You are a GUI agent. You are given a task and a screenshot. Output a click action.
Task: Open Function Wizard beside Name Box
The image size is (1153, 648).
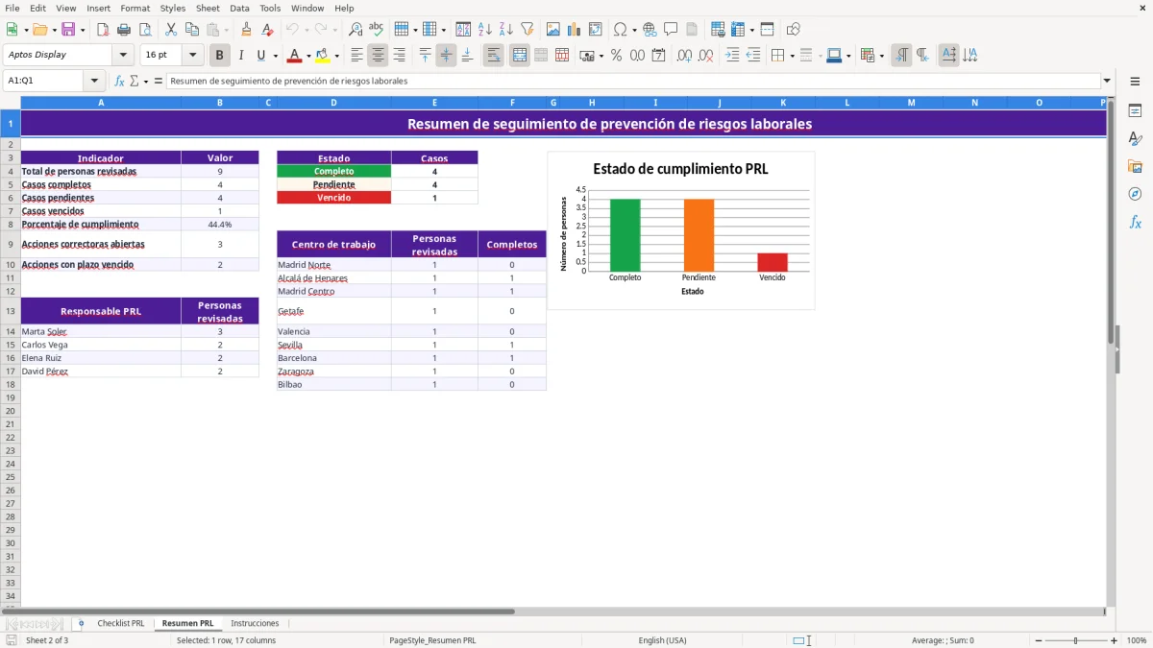(120, 82)
